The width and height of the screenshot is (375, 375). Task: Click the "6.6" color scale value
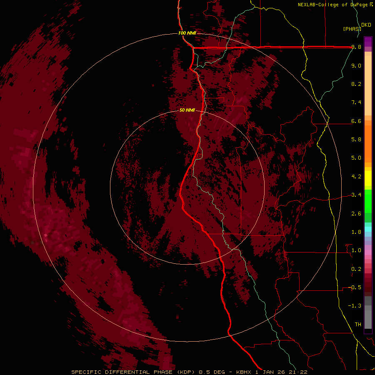coord(356,121)
